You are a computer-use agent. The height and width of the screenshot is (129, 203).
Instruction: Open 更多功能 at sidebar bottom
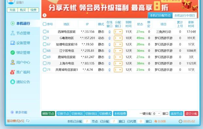click(19, 112)
